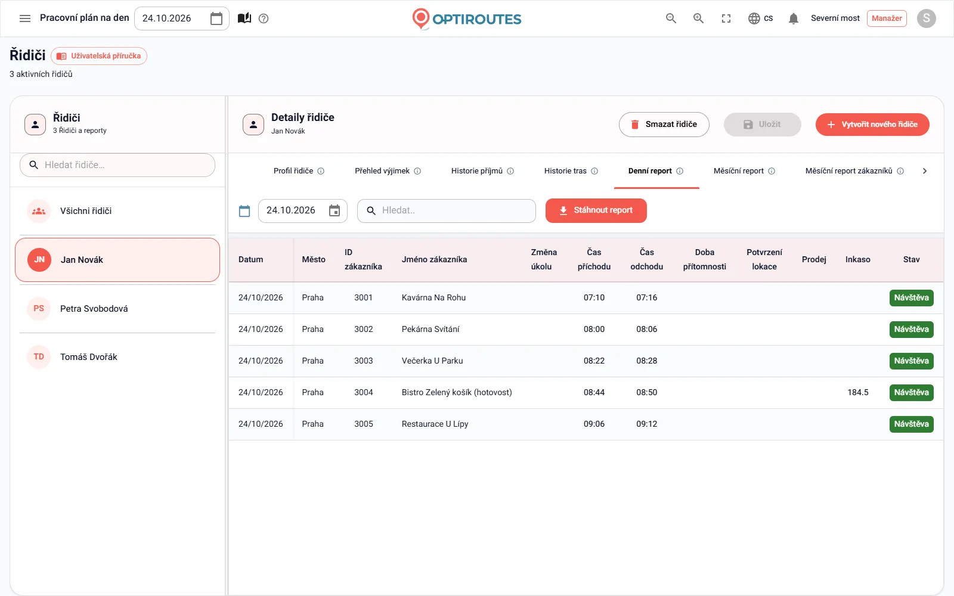Download report with Stáhnout report button

[596, 210]
